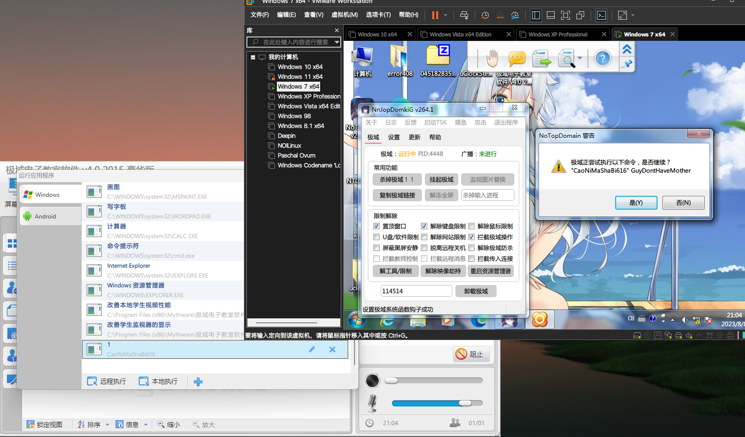Click the Windows start orb in VM
Image resolution: width=745 pixels, height=437 pixels.
click(x=357, y=320)
